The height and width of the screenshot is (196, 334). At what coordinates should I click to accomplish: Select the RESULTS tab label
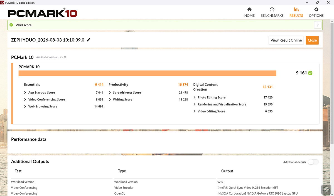296,16
